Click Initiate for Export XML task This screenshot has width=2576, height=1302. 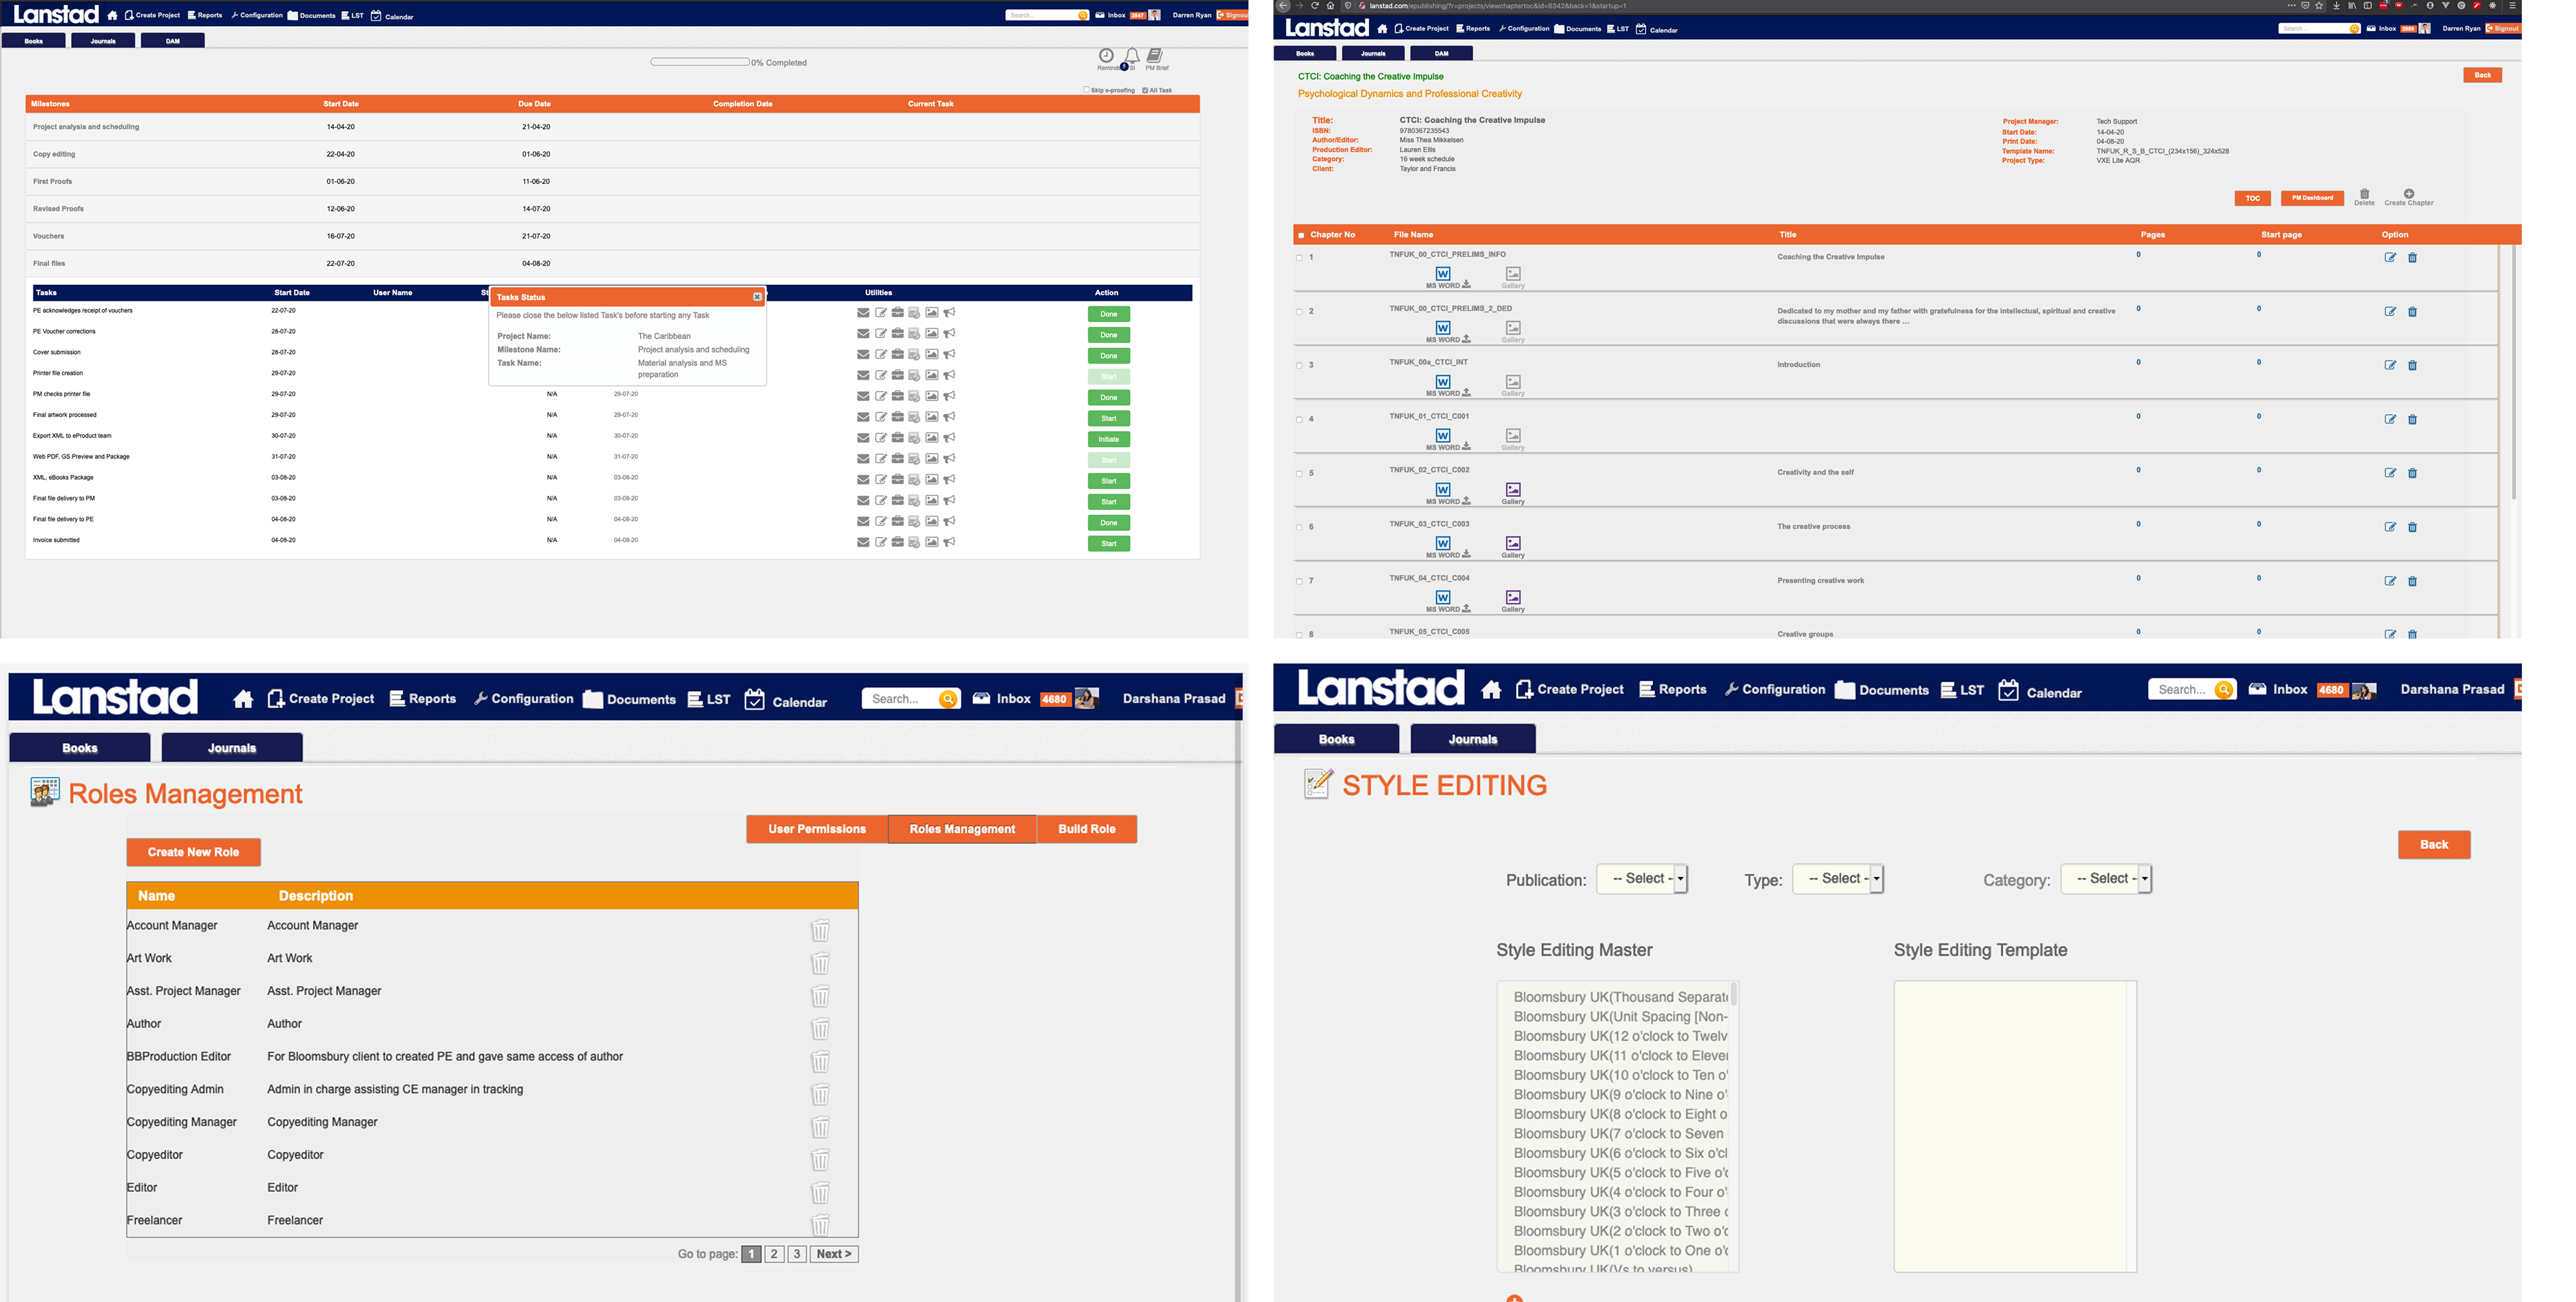1108,440
